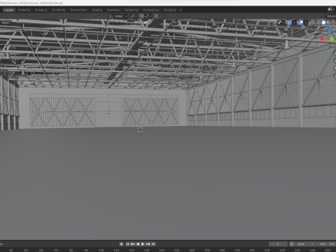
Task: Switch to the Rendering workspace tab
Action: tap(132, 10)
